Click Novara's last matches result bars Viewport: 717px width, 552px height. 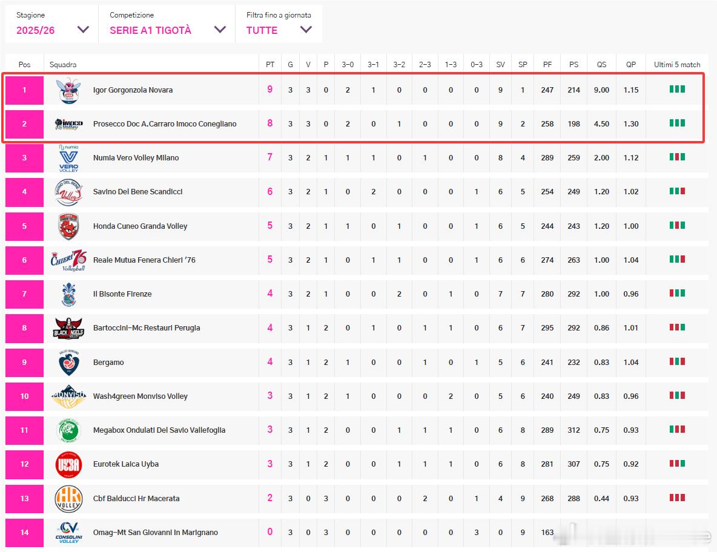[677, 89]
